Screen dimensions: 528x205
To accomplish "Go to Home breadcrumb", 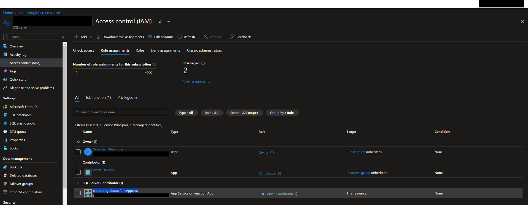I will [8, 13].
